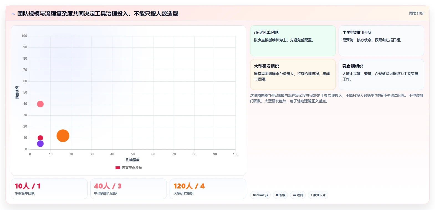Click the 120人 / 4 stat card
The image size is (435, 210).
pyautogui.click(x=208, y=189)
